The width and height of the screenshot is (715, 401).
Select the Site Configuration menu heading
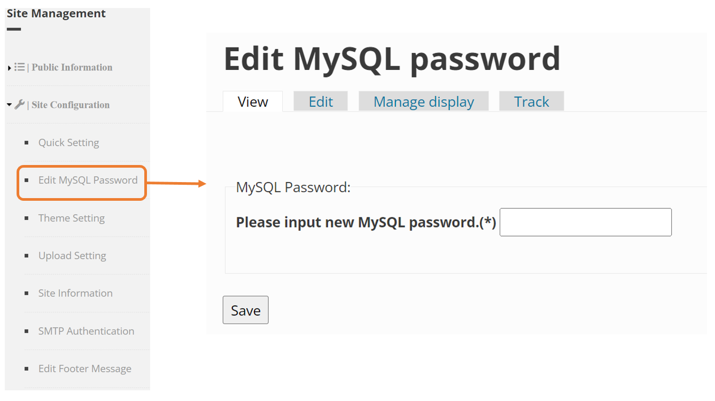[70, 105]
